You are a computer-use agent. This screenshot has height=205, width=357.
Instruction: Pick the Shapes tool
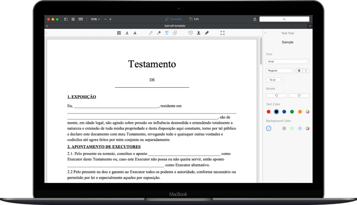click(x=175, y=33)
